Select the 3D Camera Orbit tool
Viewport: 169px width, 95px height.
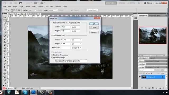5,77
